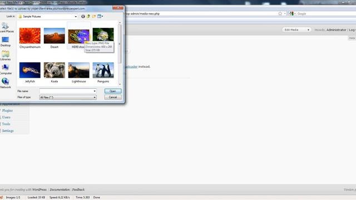This screenshot has height=200, width=356.
Task: Open the Feedback footer link
Action: point(78,189)
